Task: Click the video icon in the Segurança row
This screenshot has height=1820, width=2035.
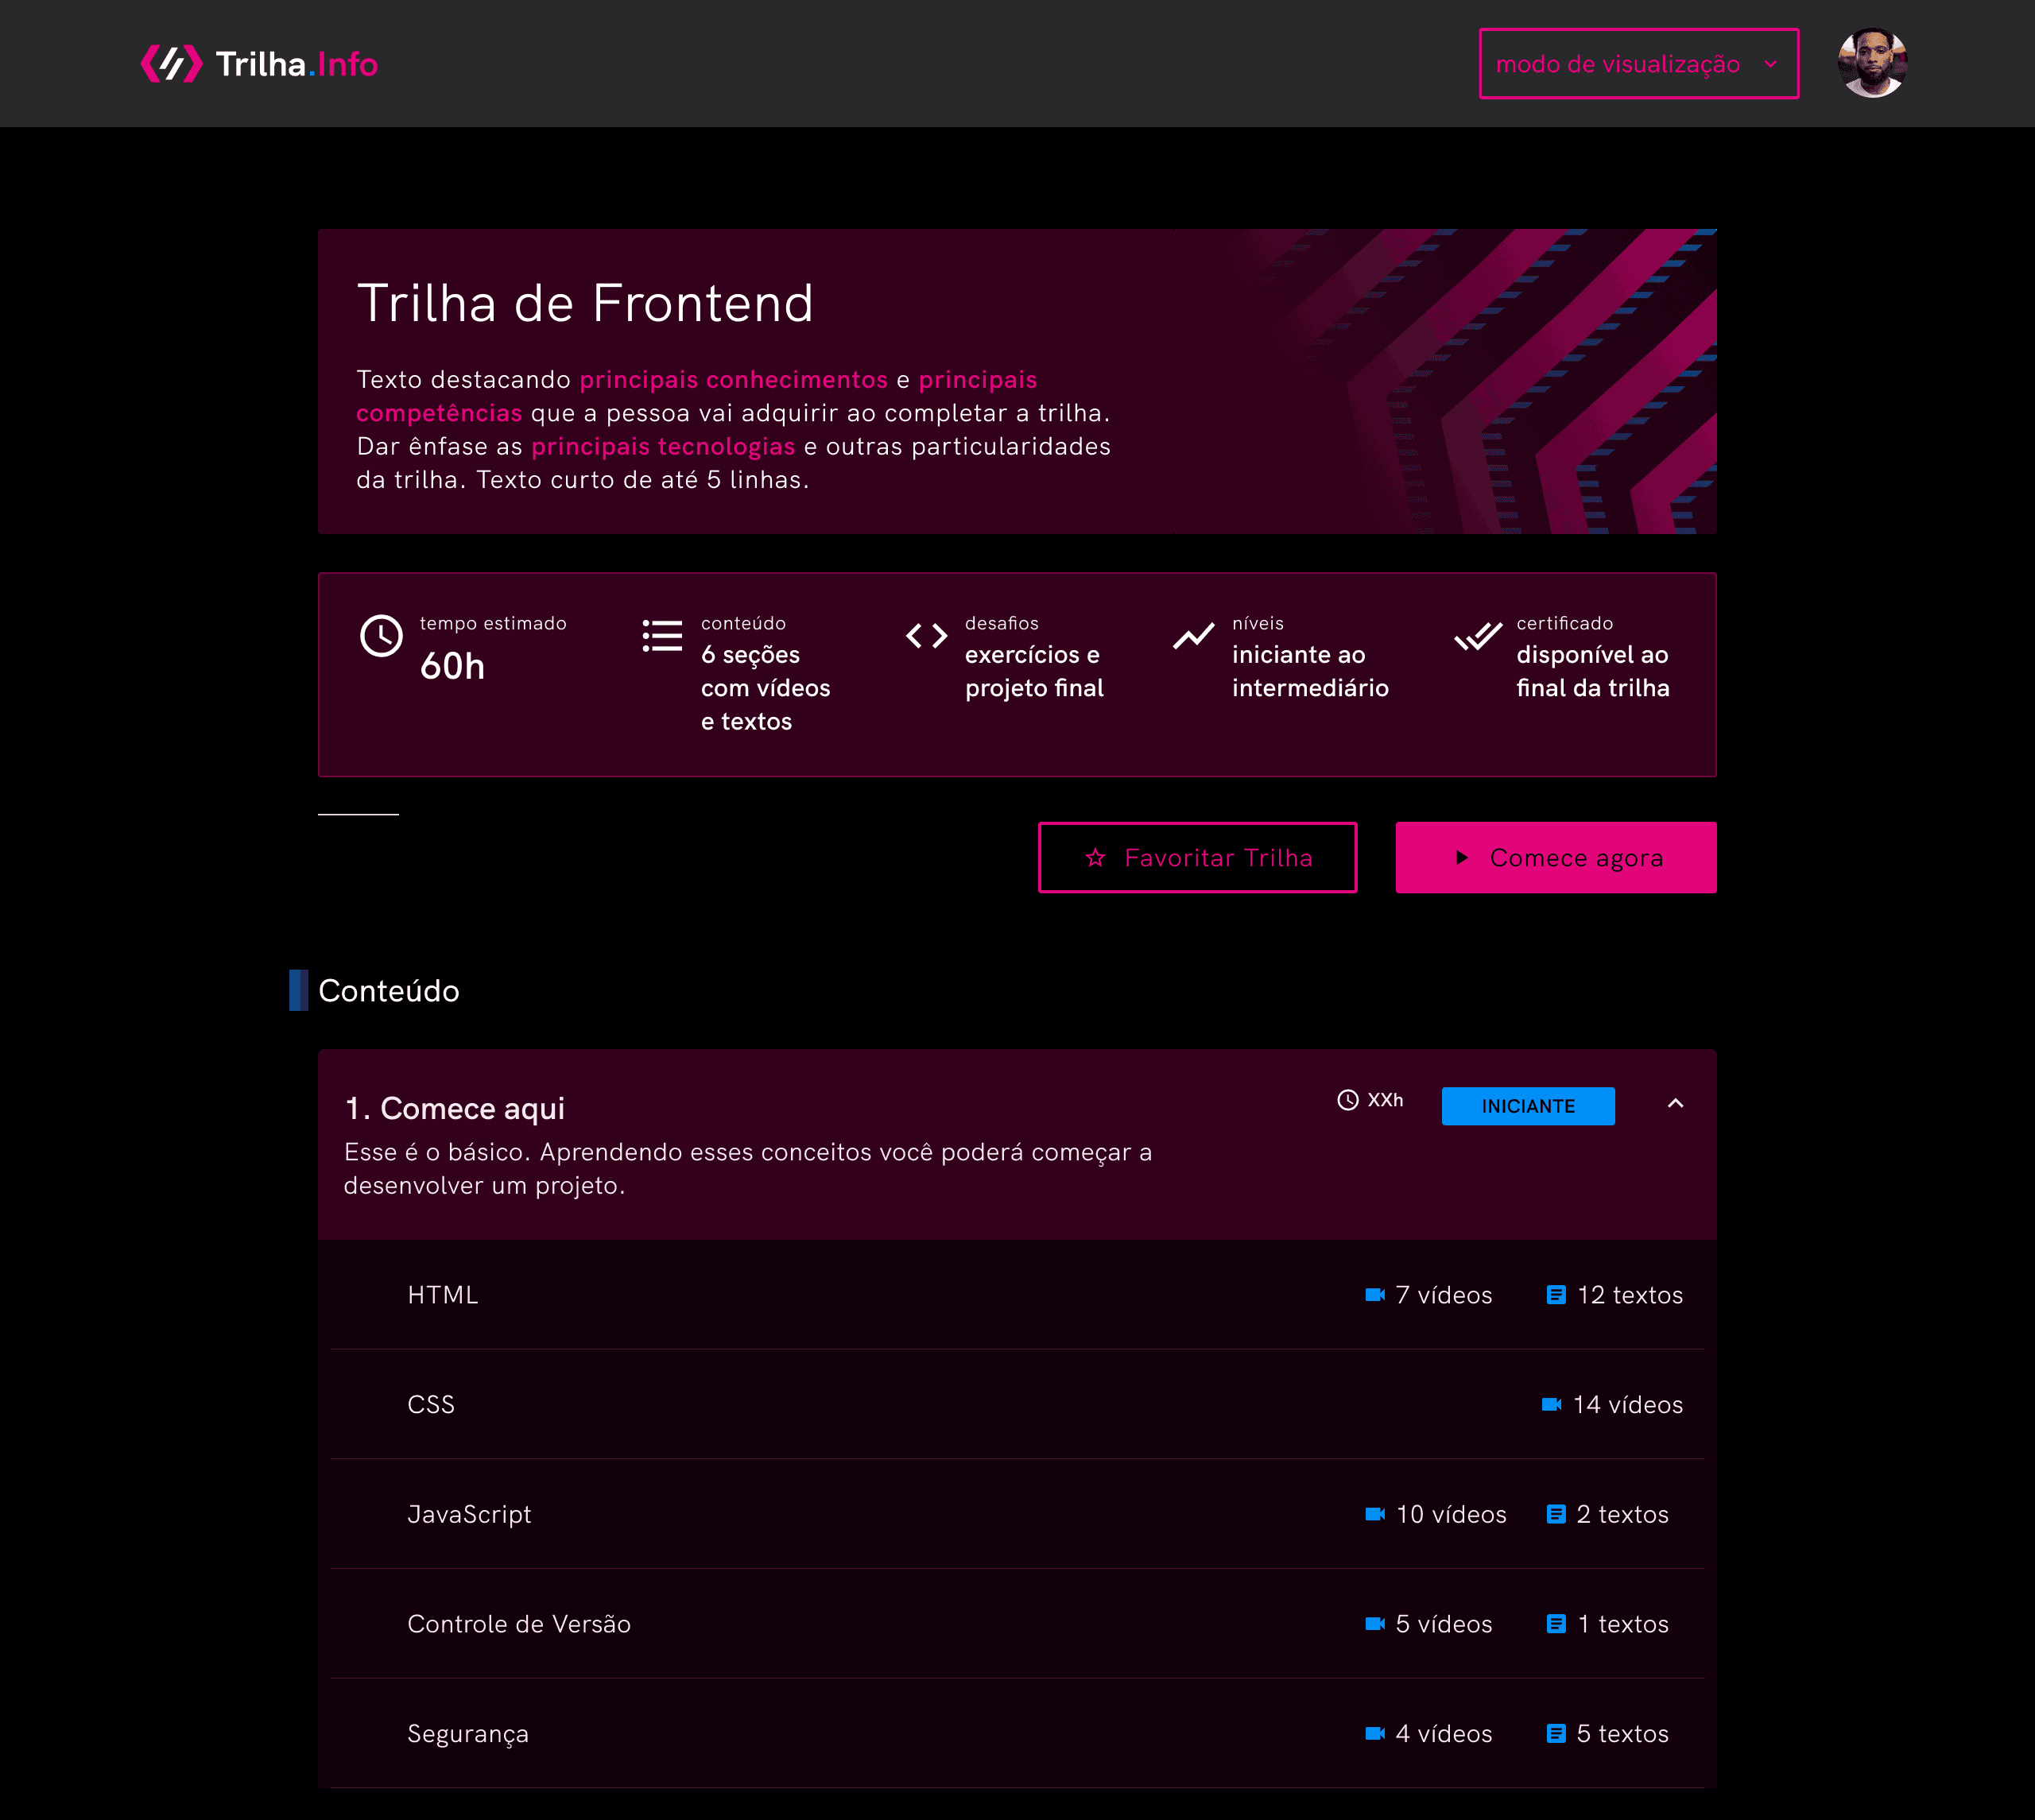Action: point(1375,1734)
